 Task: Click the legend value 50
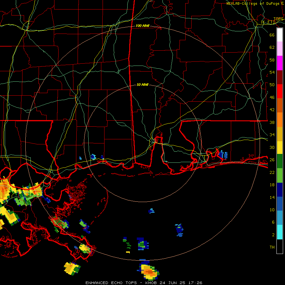[272, 85]
